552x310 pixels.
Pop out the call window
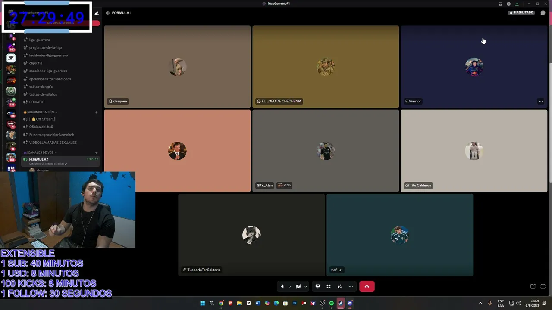coord(533,286)
